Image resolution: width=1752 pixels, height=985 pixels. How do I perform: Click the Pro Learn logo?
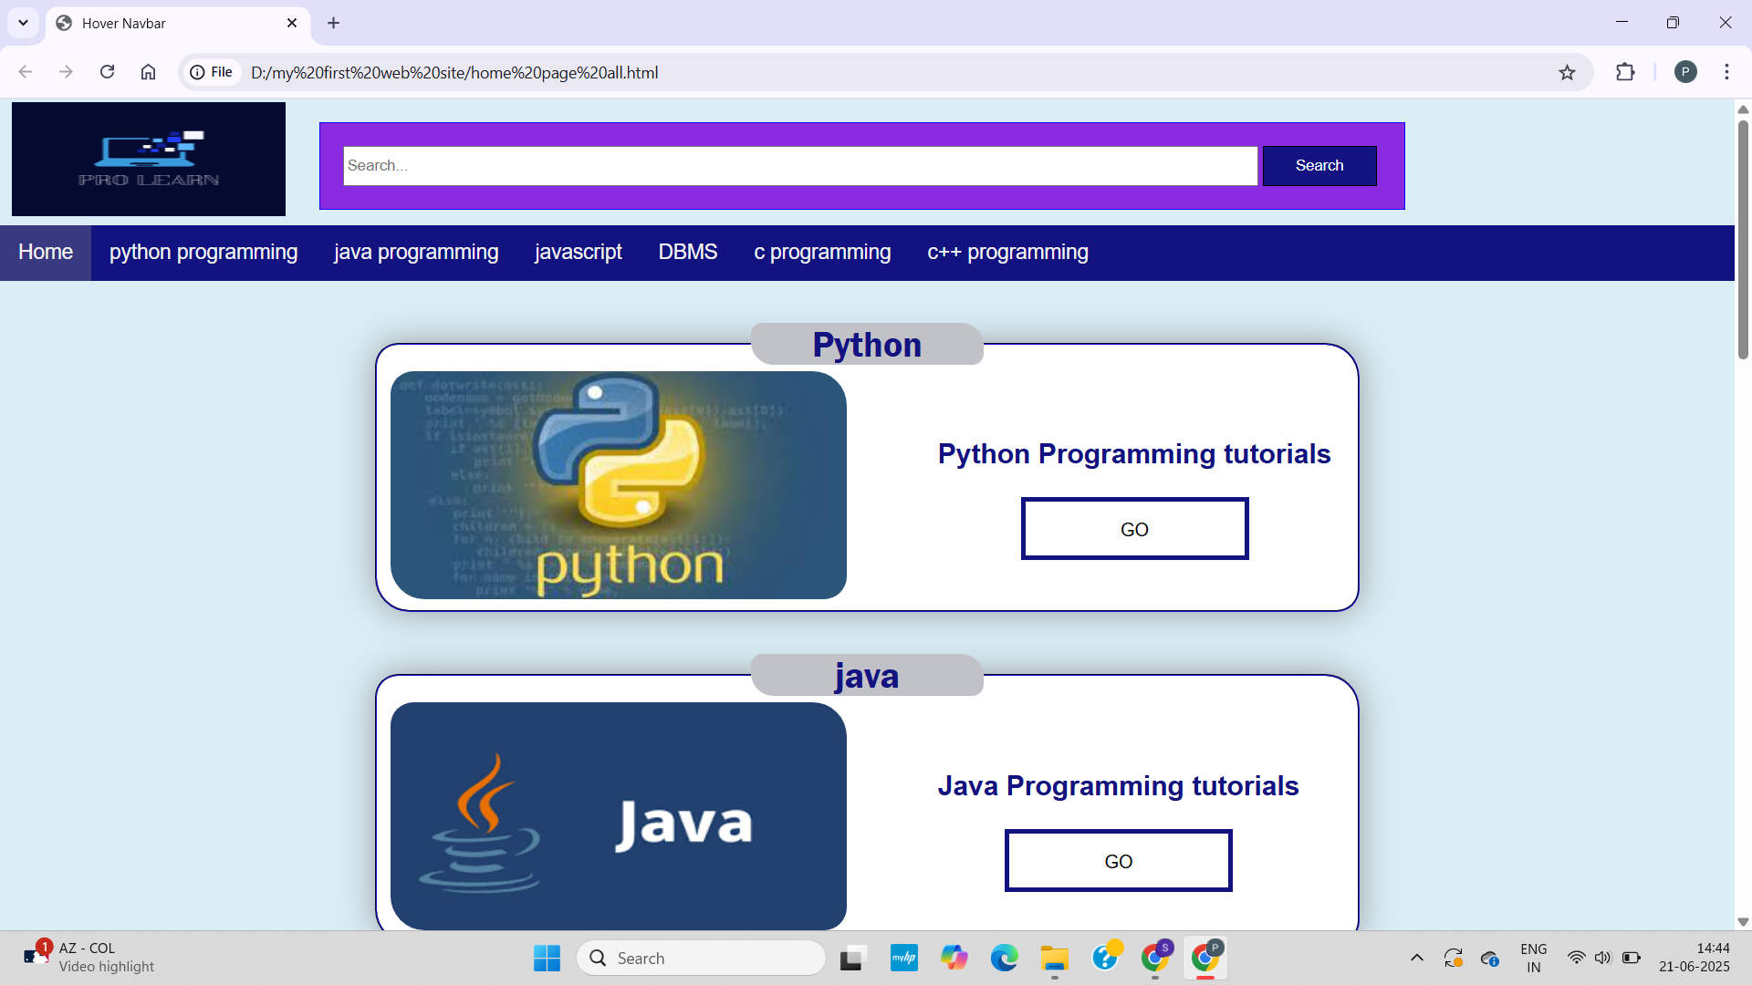tap(149, 159)
